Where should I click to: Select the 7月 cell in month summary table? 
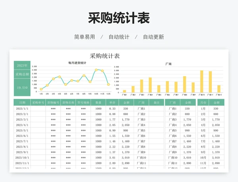[x=203, y=141]
